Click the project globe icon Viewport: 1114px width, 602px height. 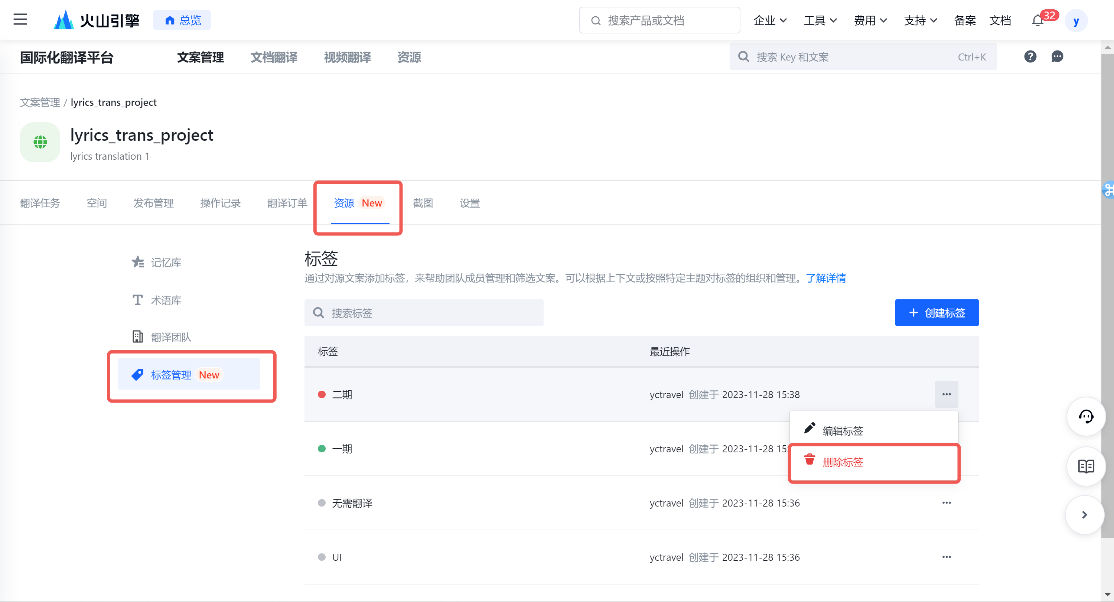[x=40, y=142]
